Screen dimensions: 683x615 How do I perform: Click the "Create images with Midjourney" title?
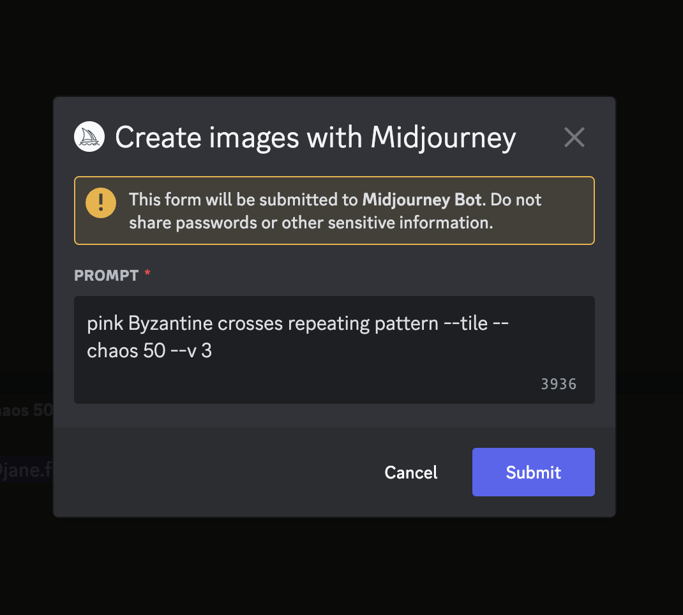[315, 137]
